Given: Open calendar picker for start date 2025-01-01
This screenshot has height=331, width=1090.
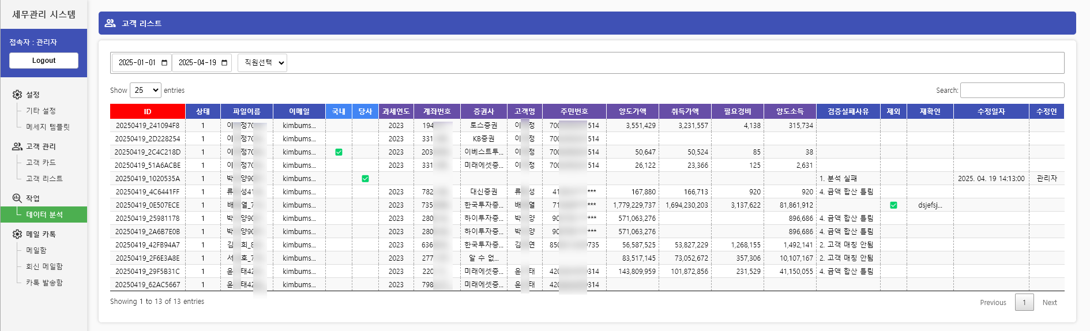Looking at the screenshot, I should [164, 63].
